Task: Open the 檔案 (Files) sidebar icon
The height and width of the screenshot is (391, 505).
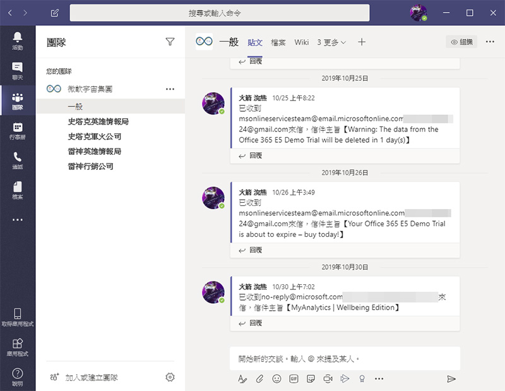Action: [x=17, y=190]
